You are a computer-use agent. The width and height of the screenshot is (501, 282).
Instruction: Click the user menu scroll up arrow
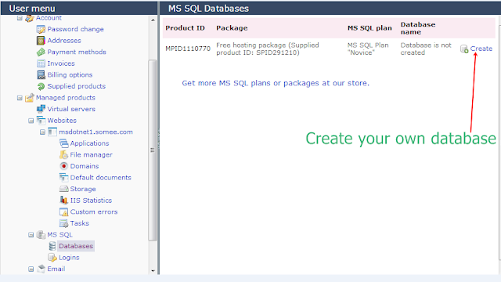click(x=153, y=20)
